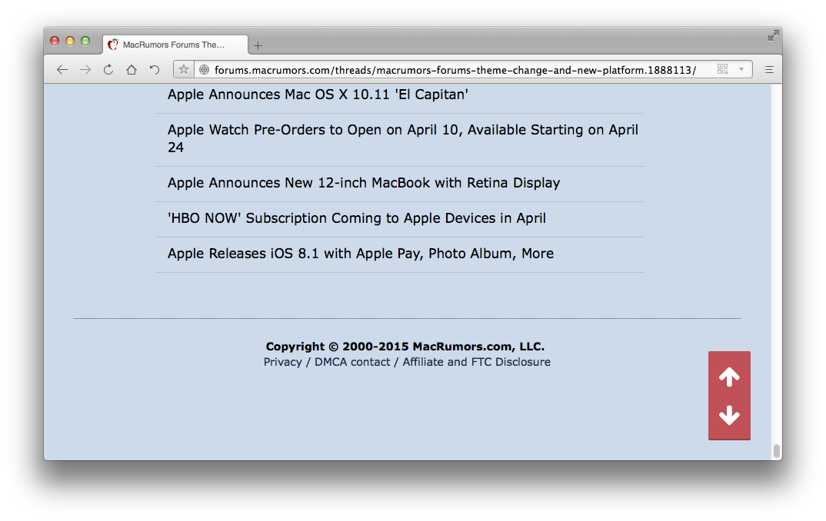The image size is (826, 521).
Task: Zoom the window with green button
Action: (x=85, y=41)
